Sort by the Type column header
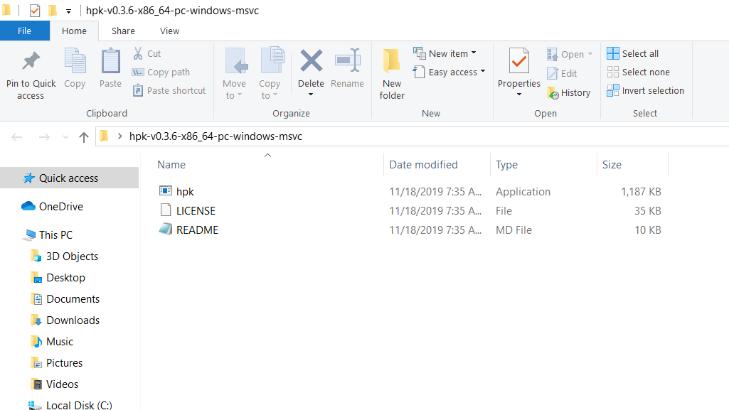The image size is (729, 410). (x=507, y=165)
